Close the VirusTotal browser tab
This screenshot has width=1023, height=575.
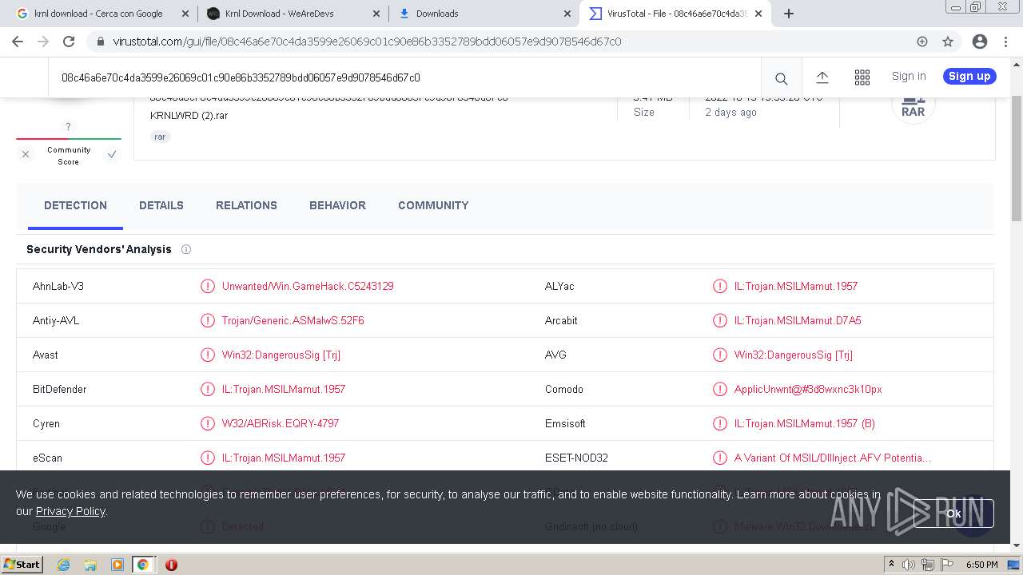758,14
